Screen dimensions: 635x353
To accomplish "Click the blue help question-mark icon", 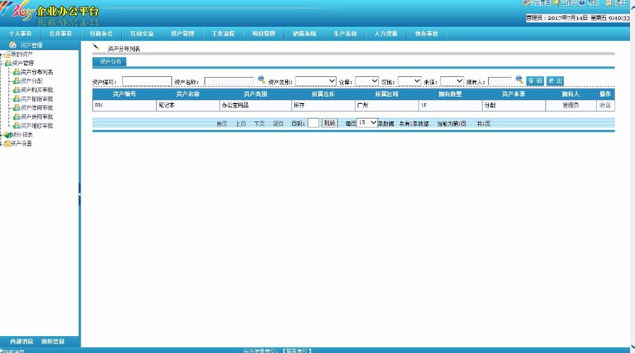I will click(582, 2).
